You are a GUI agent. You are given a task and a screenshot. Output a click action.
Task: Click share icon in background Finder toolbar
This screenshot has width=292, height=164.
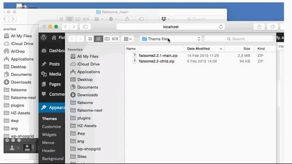point(127,19)
